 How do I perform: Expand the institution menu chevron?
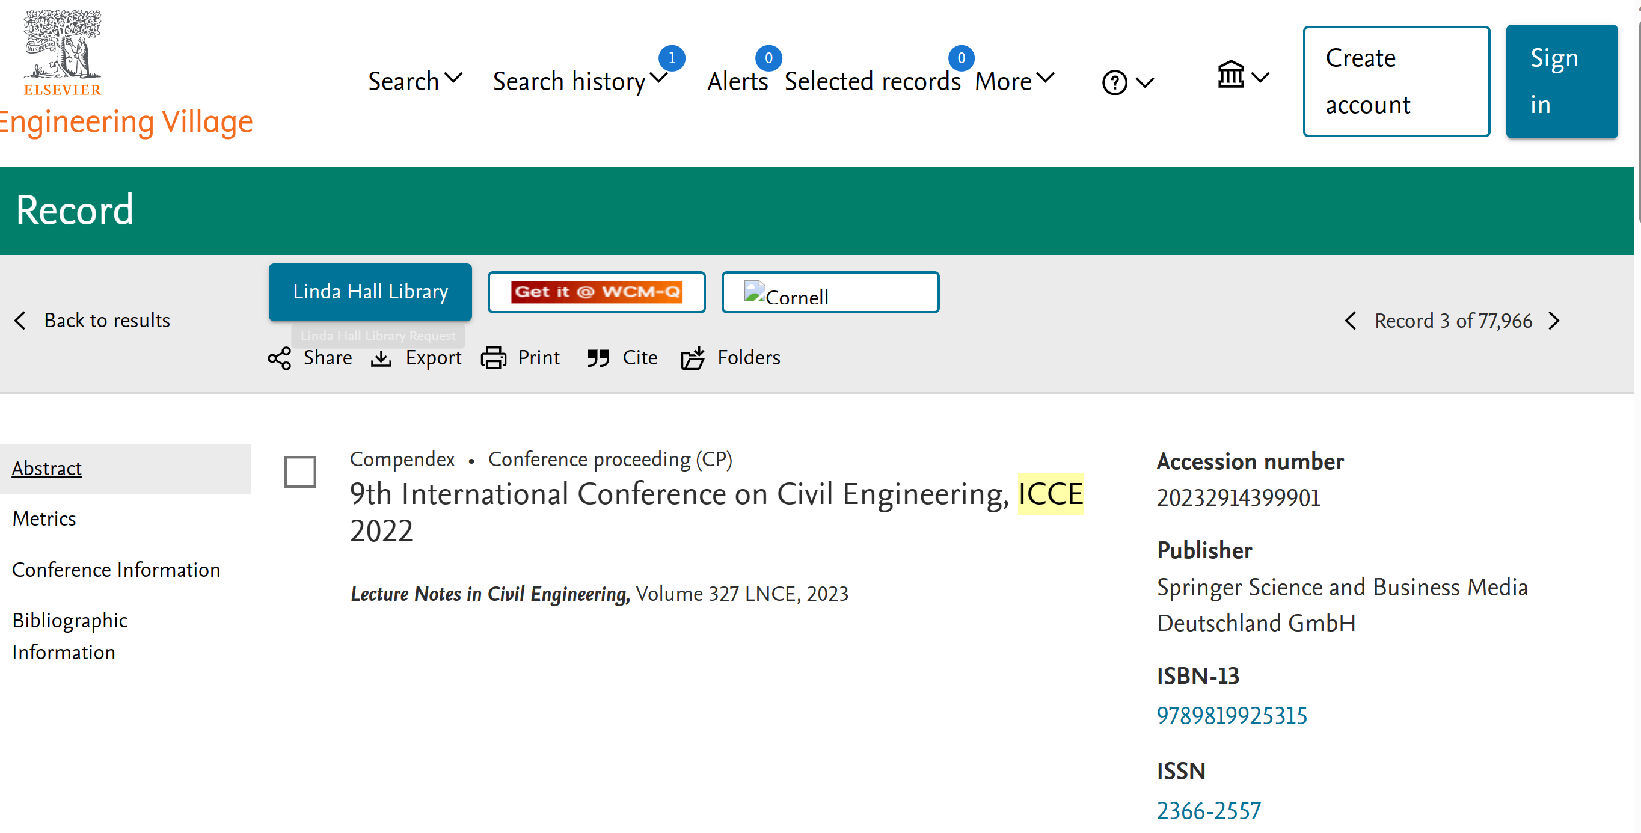[1259, 78]
